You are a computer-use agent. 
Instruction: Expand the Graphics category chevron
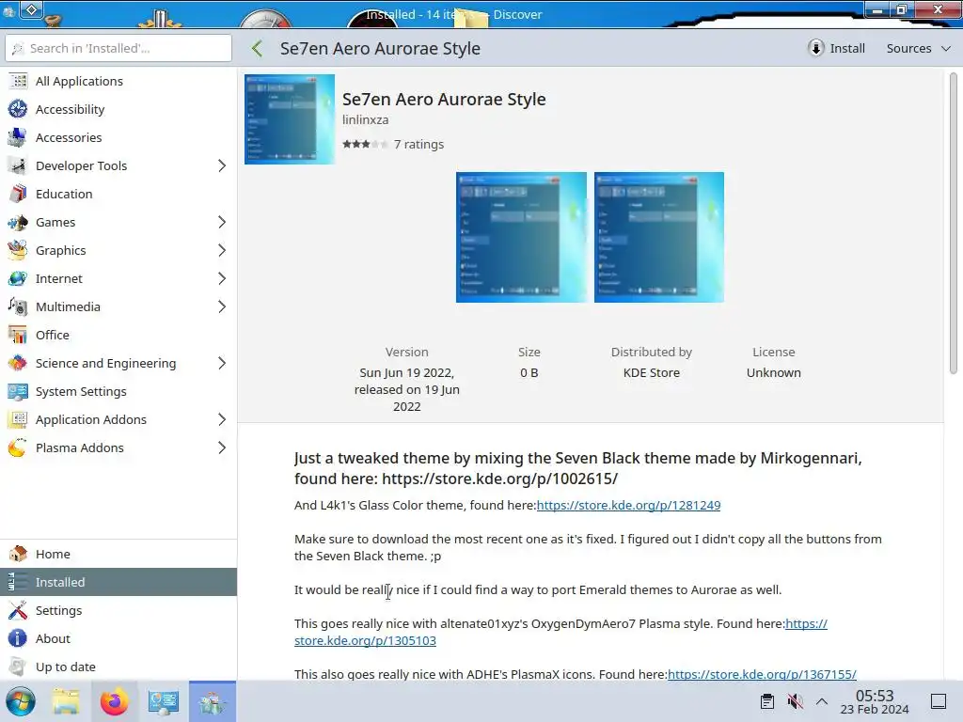pyautogui.click(x=222, y=250)
